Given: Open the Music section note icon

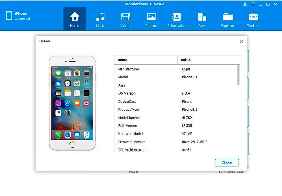Looking at the screenshot, I should [x=100, y=17].
